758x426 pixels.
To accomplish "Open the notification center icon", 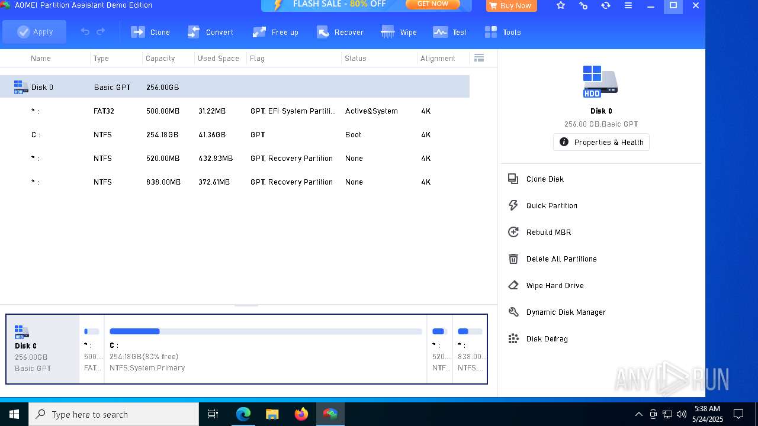I will click(x=738, y=414).
